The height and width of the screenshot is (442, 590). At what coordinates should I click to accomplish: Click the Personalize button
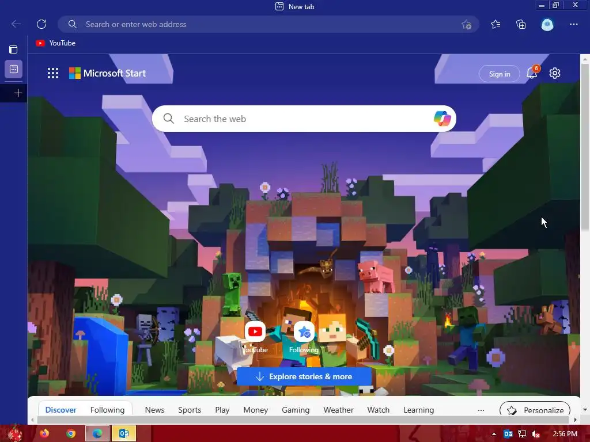[x=535, y=410]
